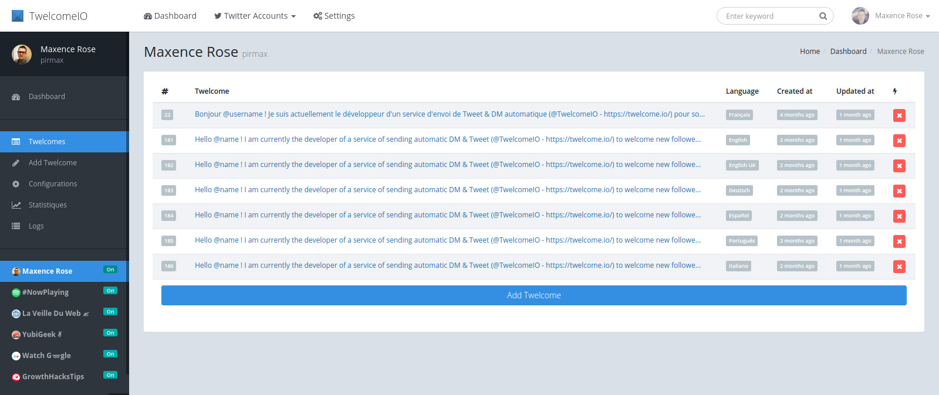Open Settings from the top navigation

(334, 16)
